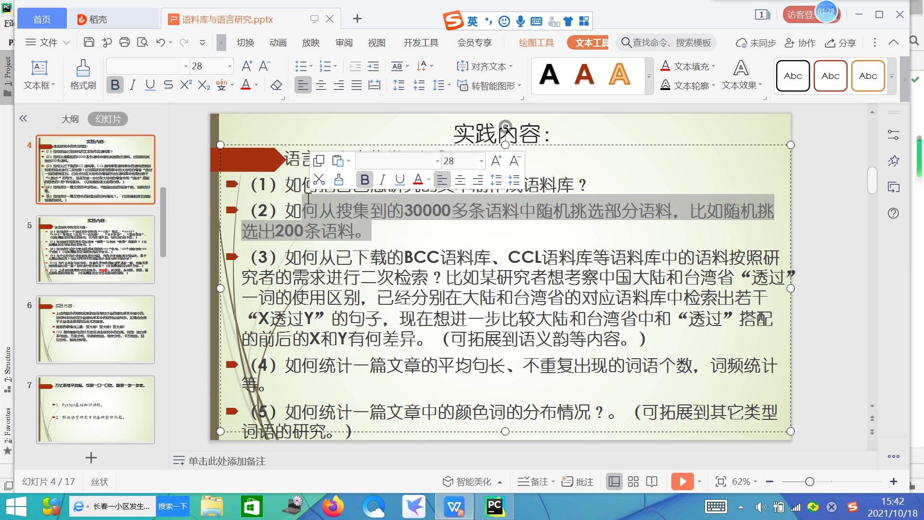Open 文本轮廓 dropdown
This screenshot has width=924, height=520.
[x=688, y=85]
